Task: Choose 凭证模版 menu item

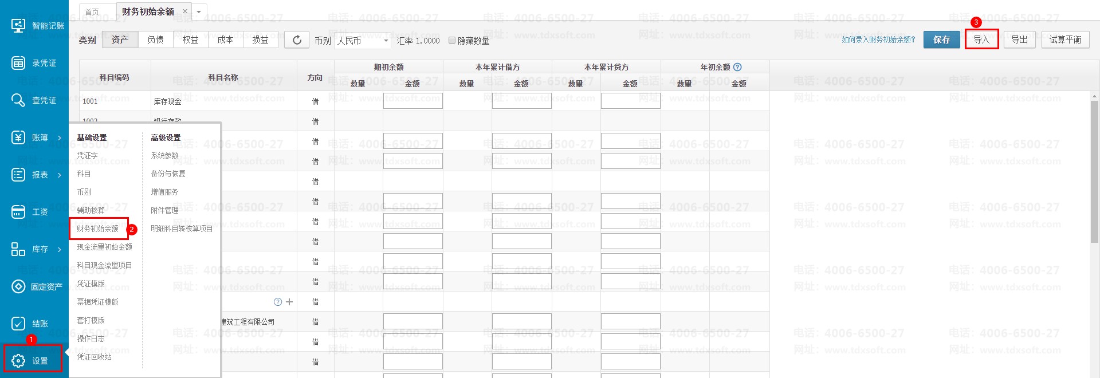Action: click(x=91, y=283)
